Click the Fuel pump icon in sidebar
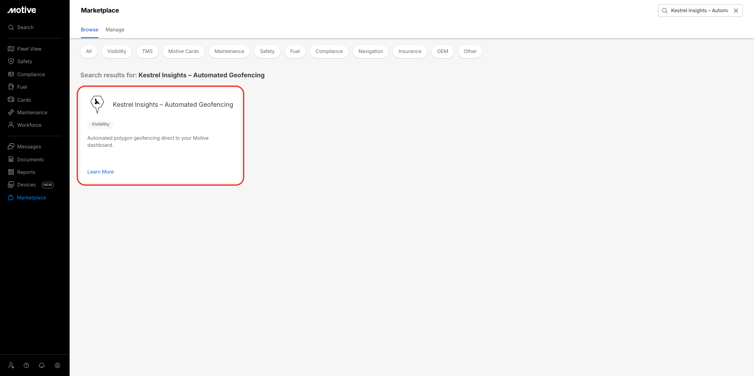 point(11,87)
